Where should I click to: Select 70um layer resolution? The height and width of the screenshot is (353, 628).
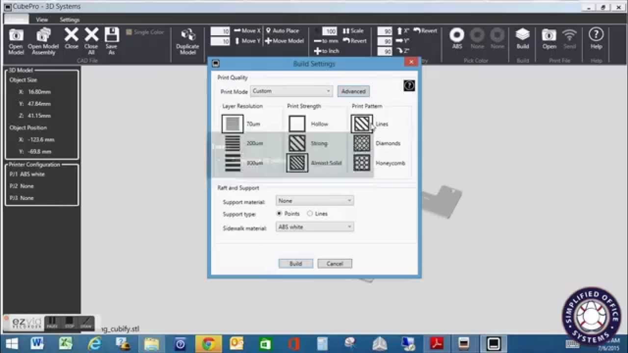coord(233,124)
